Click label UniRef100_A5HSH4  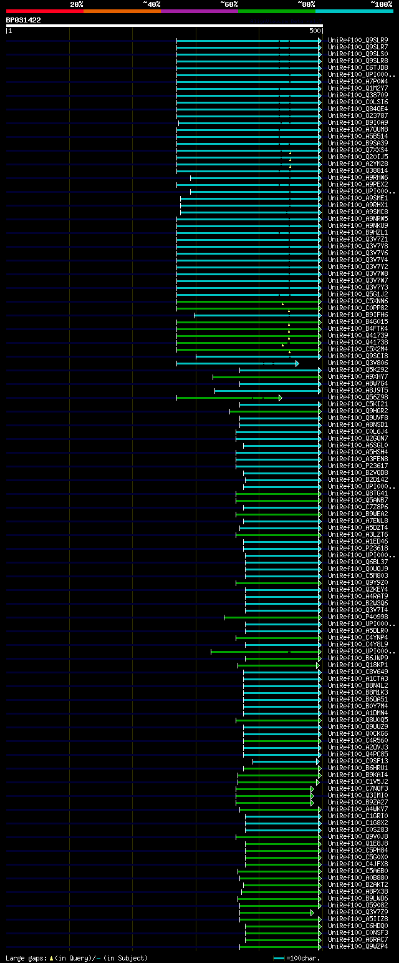[358, 452]
